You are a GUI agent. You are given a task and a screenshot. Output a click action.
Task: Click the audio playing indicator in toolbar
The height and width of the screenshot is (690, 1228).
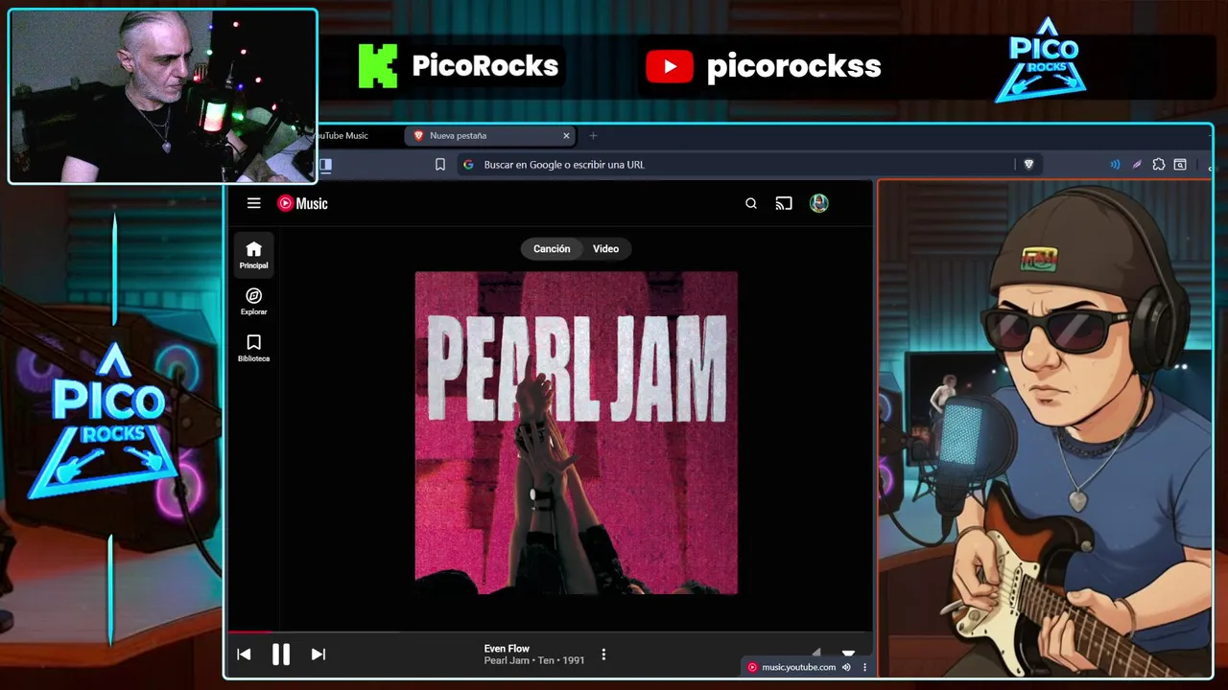point(1115,165)
